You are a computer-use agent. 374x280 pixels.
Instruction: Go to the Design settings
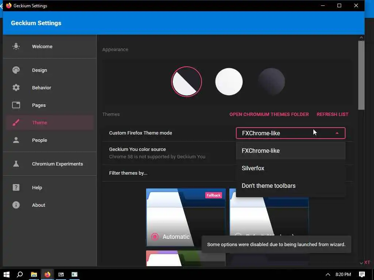[50, 70]
